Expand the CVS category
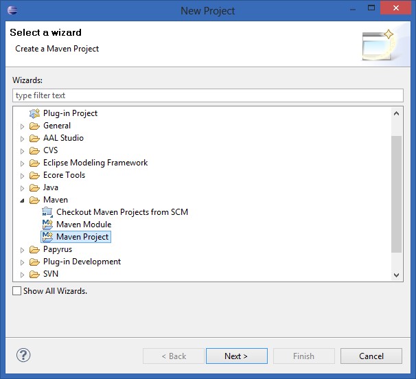This screenshot has height=379, width=416. (x=22, y=151)
